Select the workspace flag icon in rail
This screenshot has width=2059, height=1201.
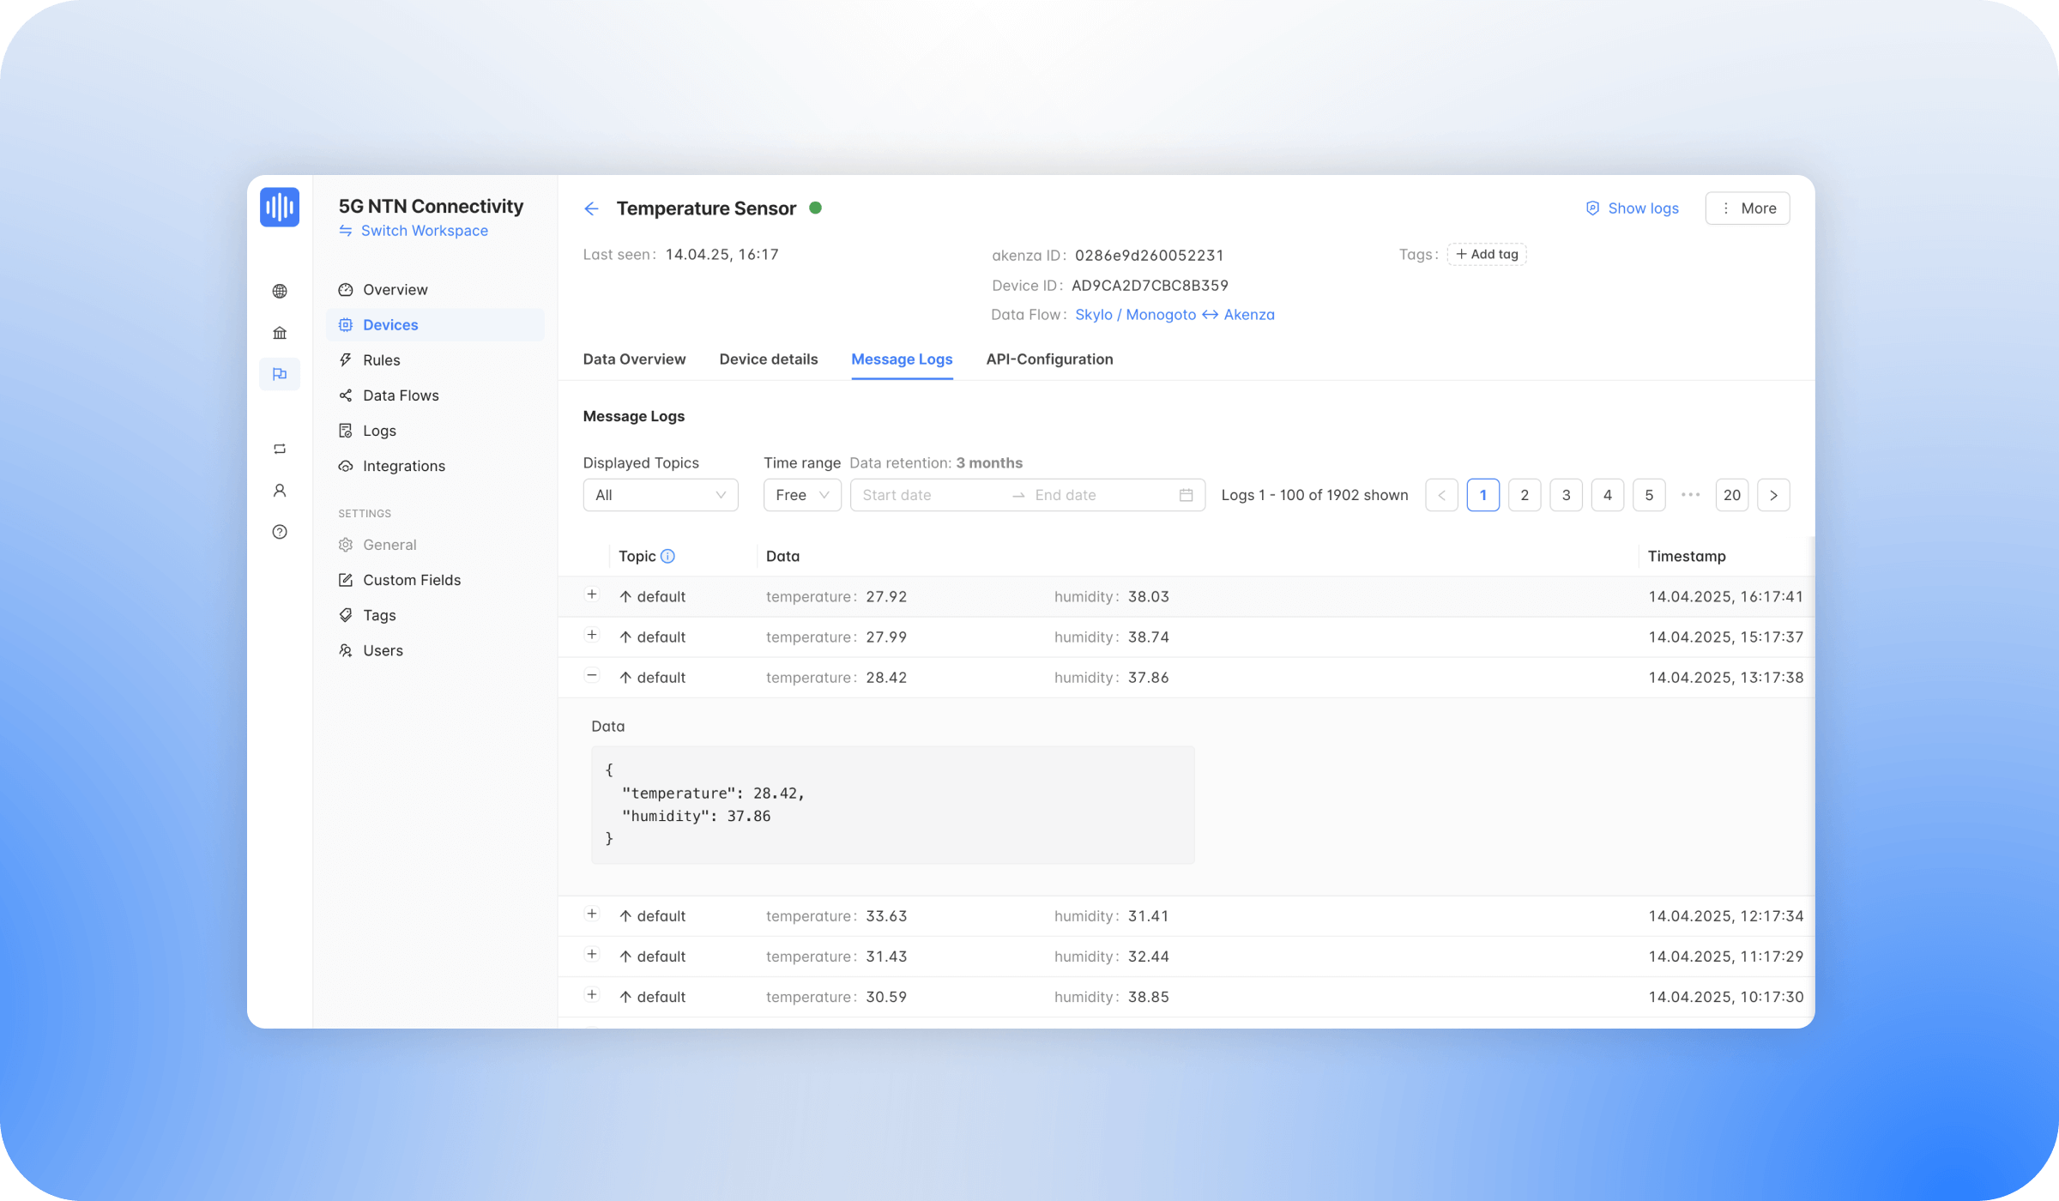280,374
